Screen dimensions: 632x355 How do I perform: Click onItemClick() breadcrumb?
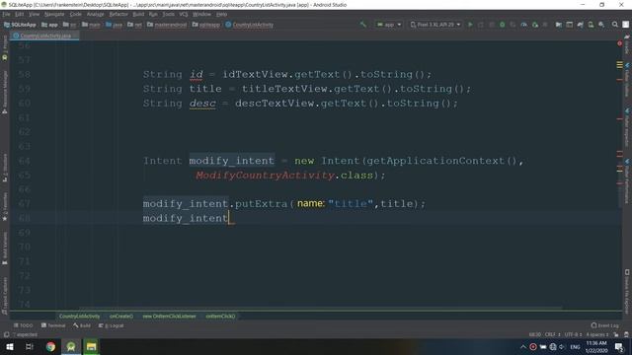click(x=220, y=316)
